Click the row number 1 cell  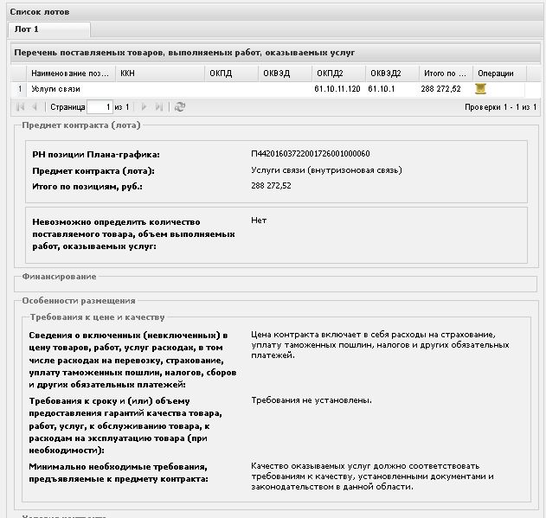click(x=20, y=89)
